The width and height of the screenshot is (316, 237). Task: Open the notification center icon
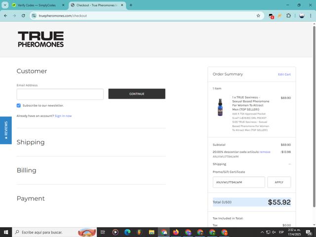pyautogui.click(x=309, y=233)
